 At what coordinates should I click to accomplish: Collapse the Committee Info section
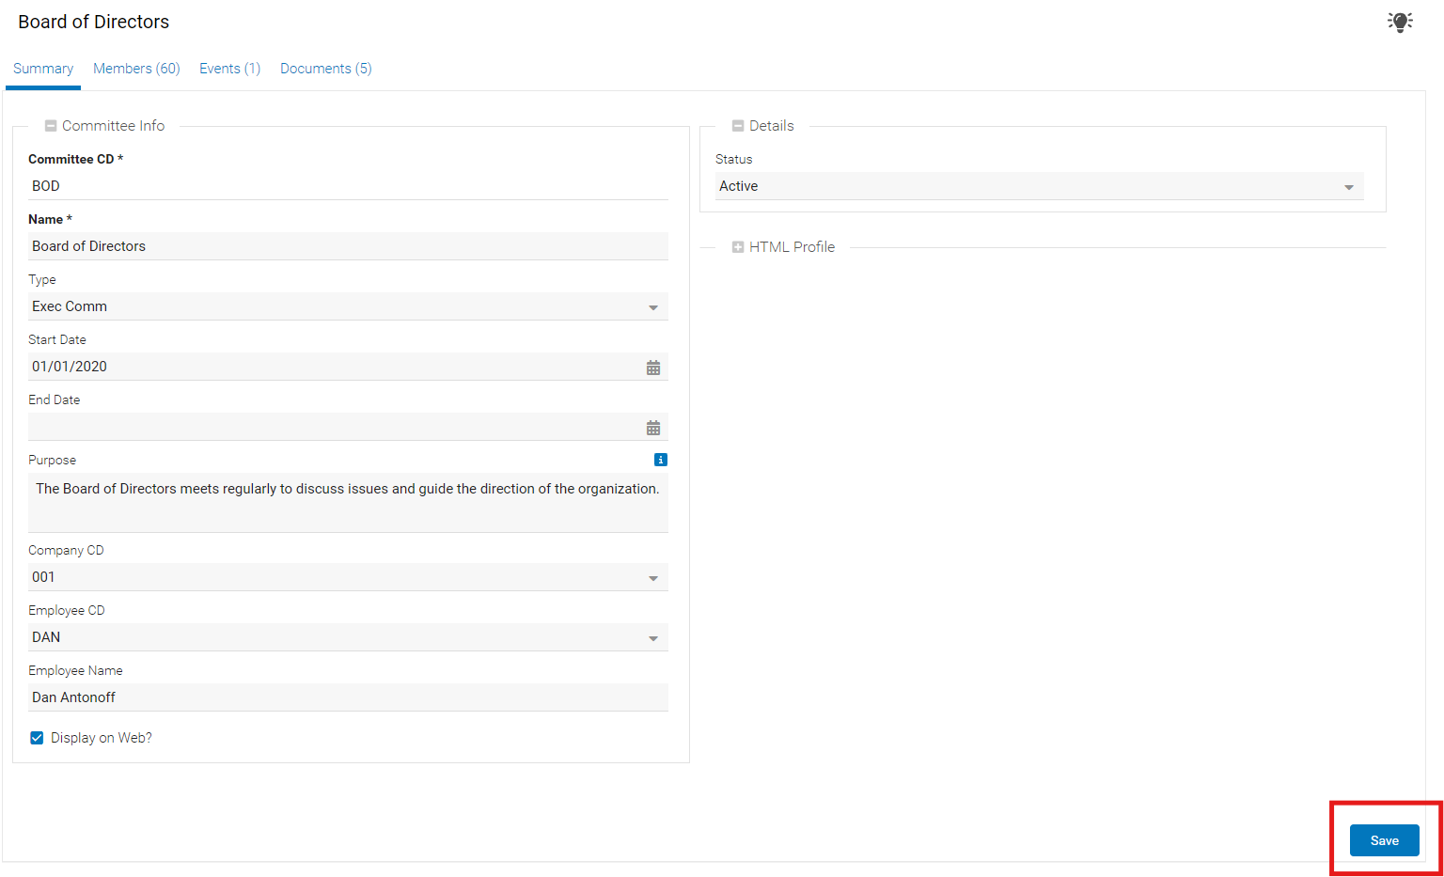tap(51, 126)
